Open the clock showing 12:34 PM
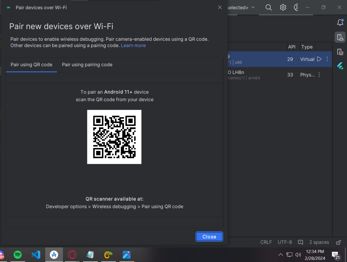 [x=315, y=255]
